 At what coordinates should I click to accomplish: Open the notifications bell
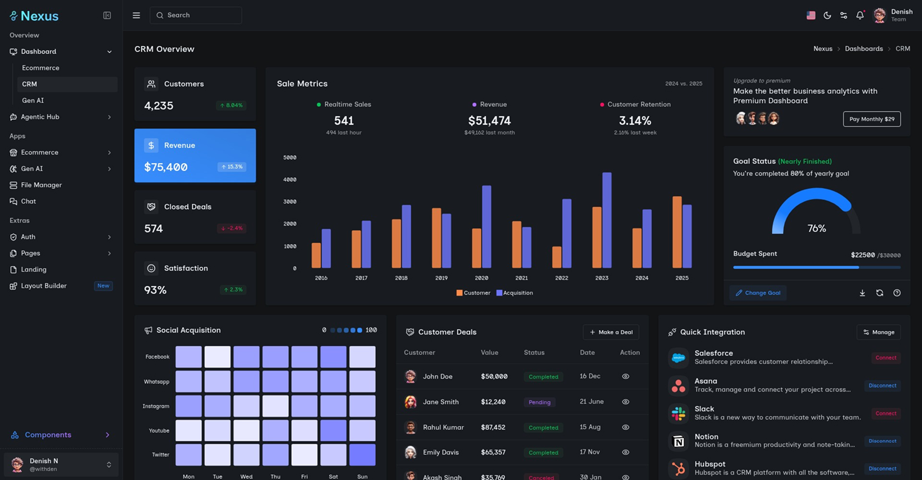(x=860, y=15)
